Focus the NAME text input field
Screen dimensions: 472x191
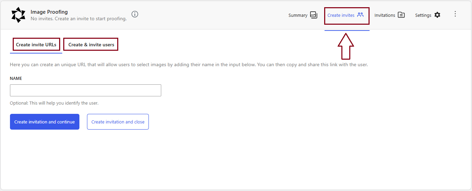pyautogui.click(x=86, y=90)
